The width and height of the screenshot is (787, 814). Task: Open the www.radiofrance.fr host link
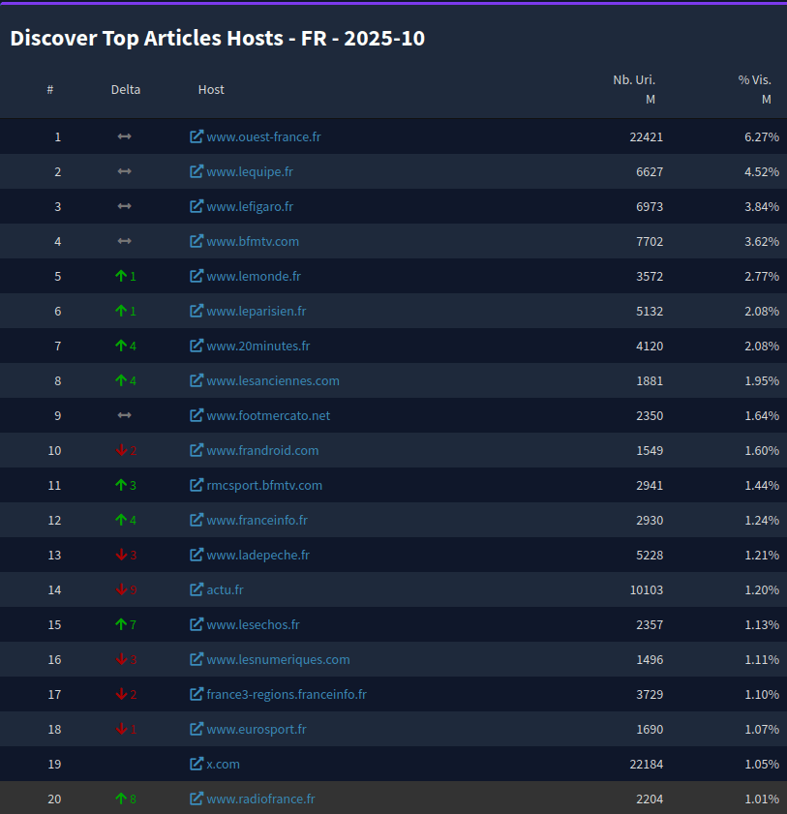[x=260, y=799]
